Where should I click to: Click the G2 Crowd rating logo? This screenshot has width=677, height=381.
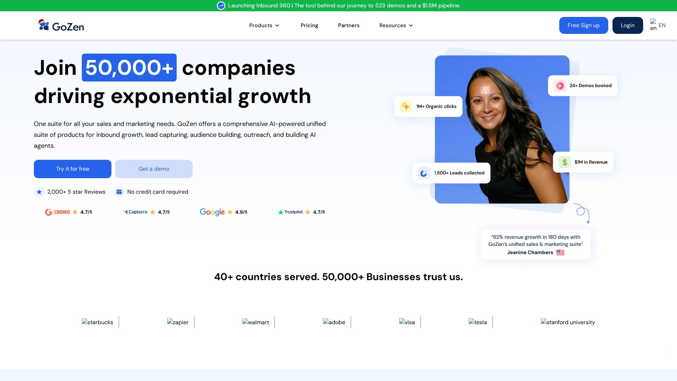pyautogui.click(x=57, y=212)
